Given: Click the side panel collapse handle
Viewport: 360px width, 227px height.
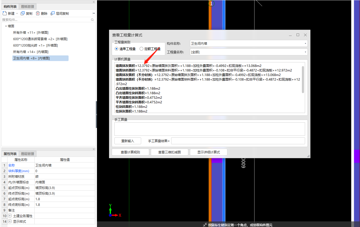Looking at the screenshot, I should [96, 115].
